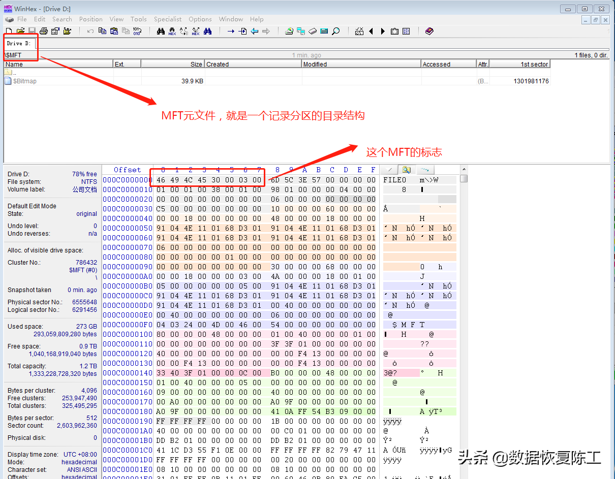Click the hex view vertical scrollbar thumb
615x479 pixels.
[464, 179]
